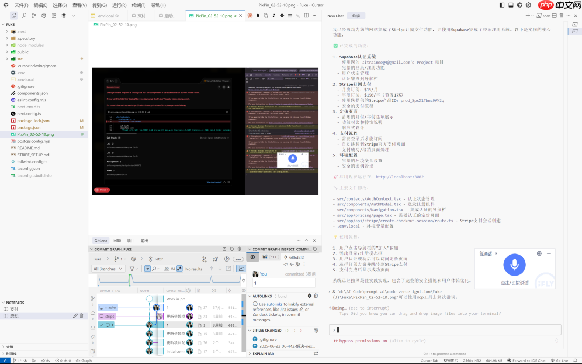The height and width of the screenshot is (364, 582).
Task: Click the trash icon in the chat panel header
Action: click(562, 16)
